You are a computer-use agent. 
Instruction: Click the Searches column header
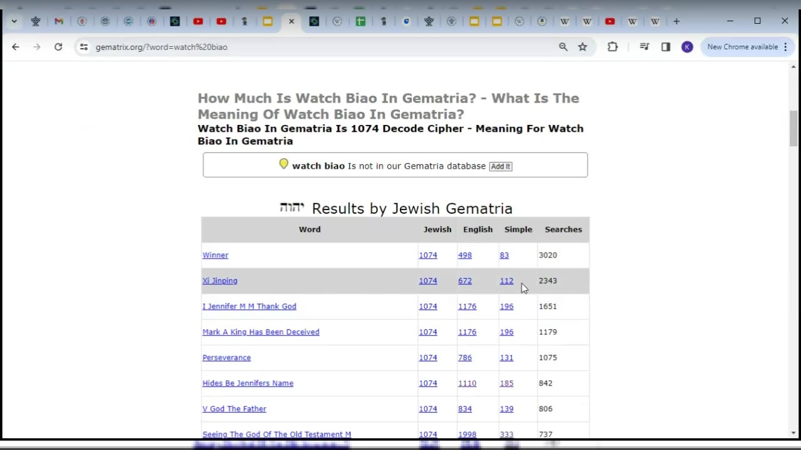563,229
